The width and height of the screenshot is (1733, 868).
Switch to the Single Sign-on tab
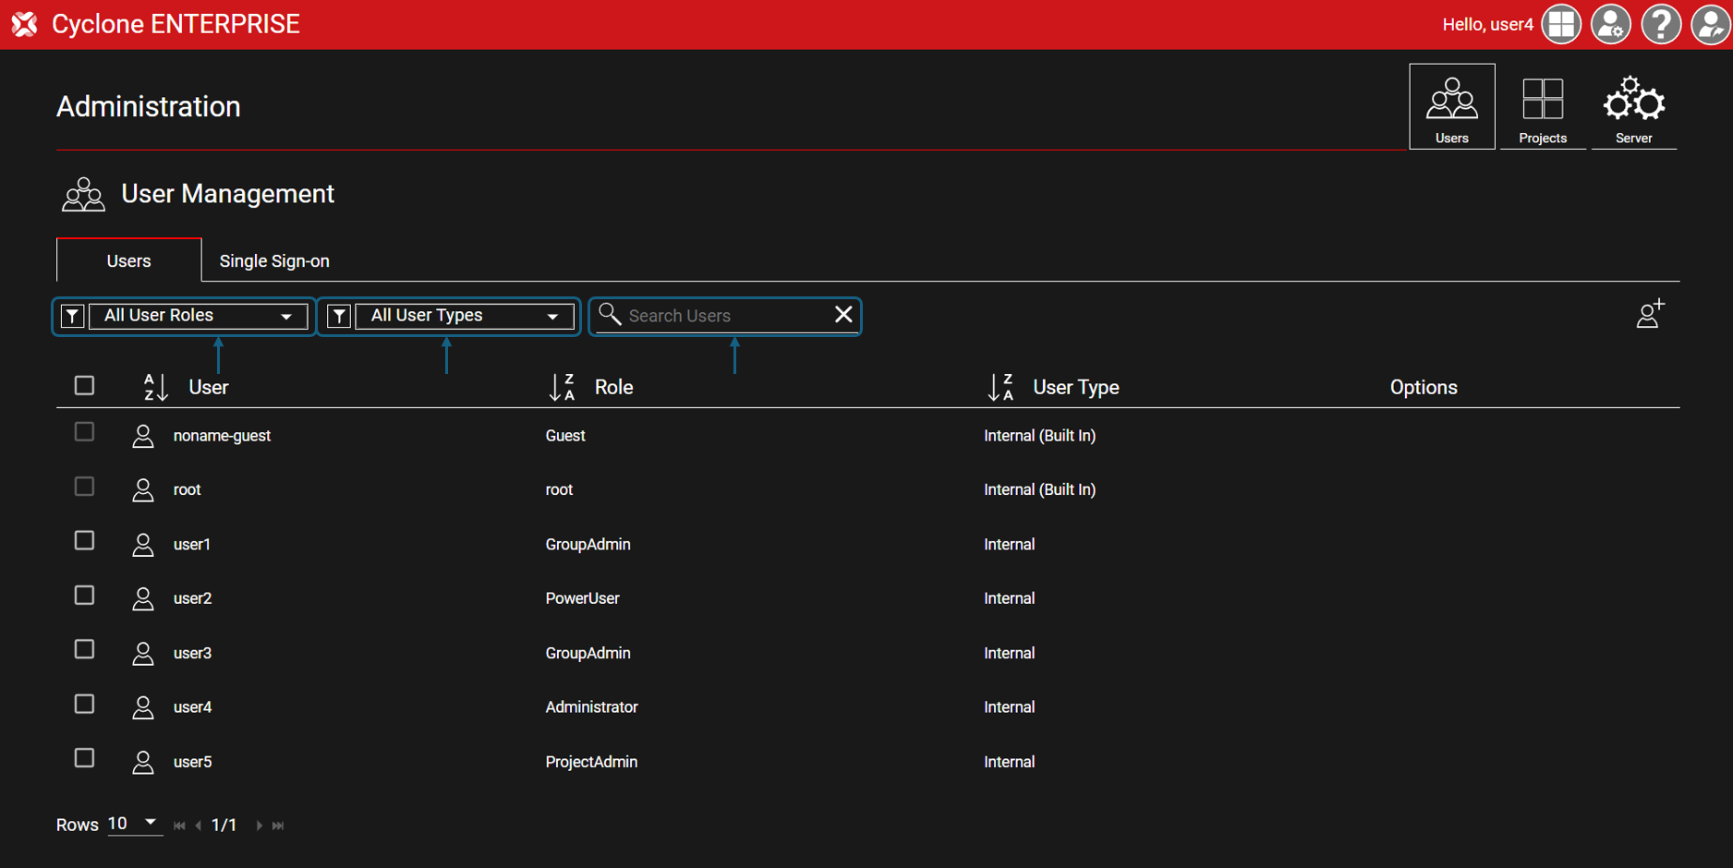(x=274, y=261)
